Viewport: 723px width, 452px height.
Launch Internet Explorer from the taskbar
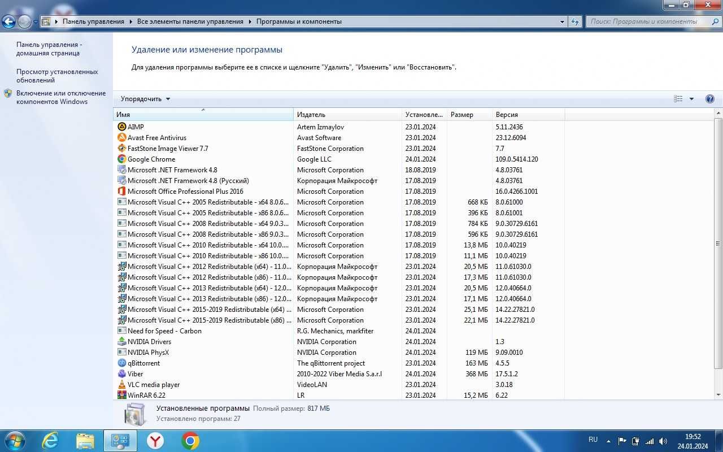(50, 441)
